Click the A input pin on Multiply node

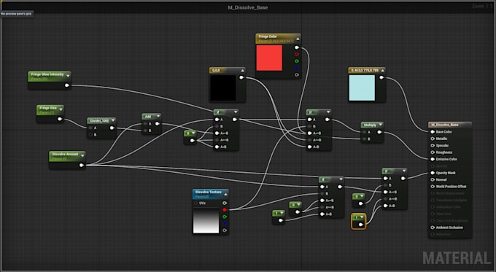[x=365, y=132]
